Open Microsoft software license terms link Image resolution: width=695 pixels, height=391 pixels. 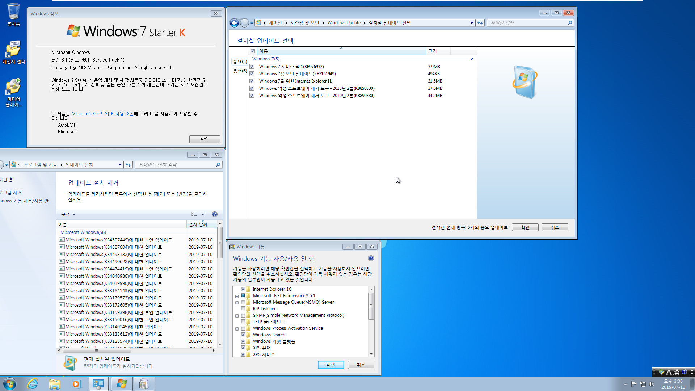pyautogui.click(x=102, y=114)
